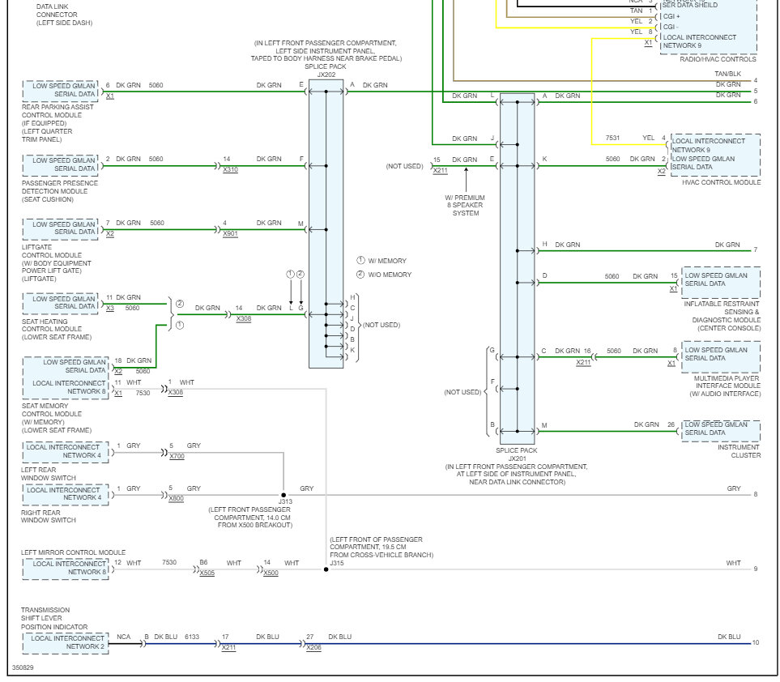
Task: Select NCA label beside transmission indicator box
Action: click(123, 637)
